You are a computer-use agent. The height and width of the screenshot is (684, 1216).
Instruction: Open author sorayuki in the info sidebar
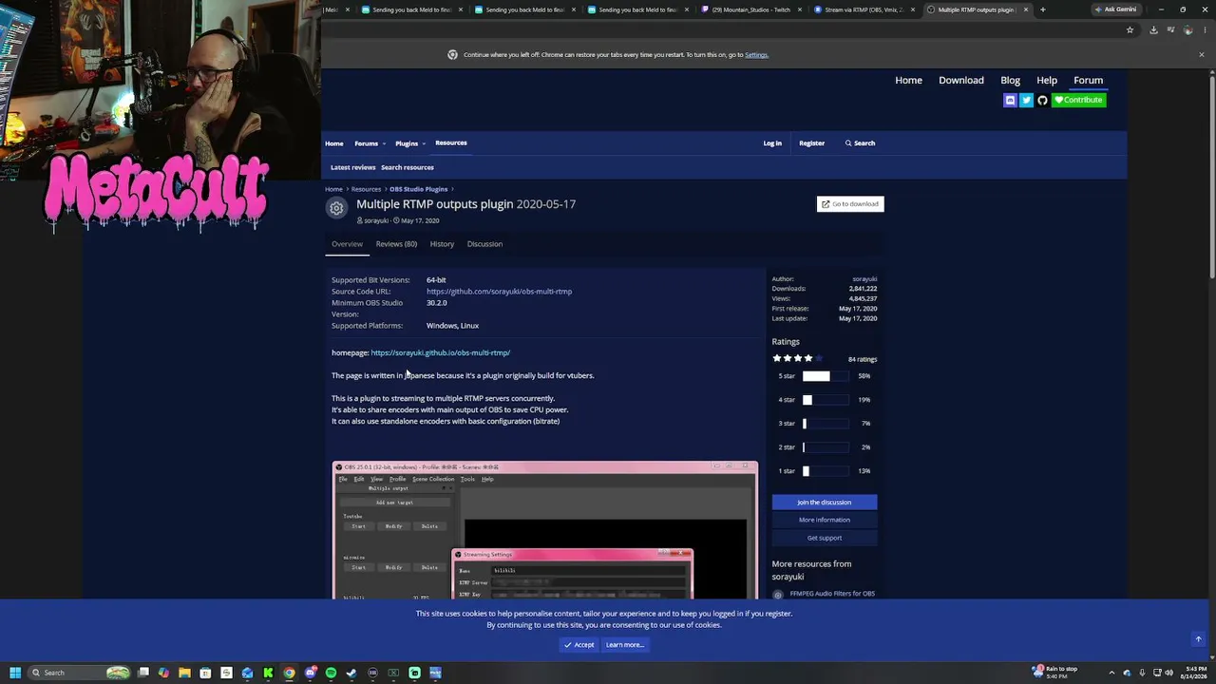click(864, 279)
